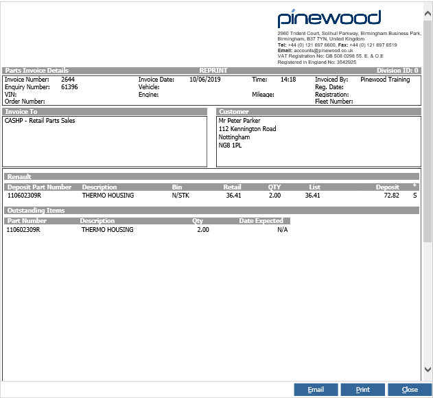Image resolution: width=433 pixels, height=398 pixels.
Task: Select invoice number 2644
Action: coord(68,80)
